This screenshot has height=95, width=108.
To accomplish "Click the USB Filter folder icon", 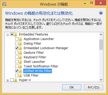I will [x=20, y=75].
